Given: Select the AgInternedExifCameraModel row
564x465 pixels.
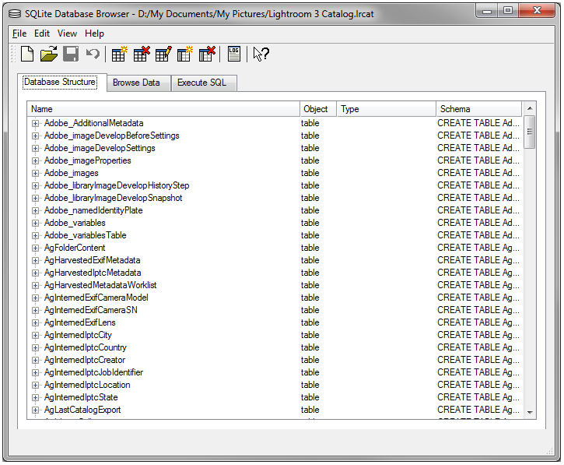Looking at the screenshot, I should [275, 298].
